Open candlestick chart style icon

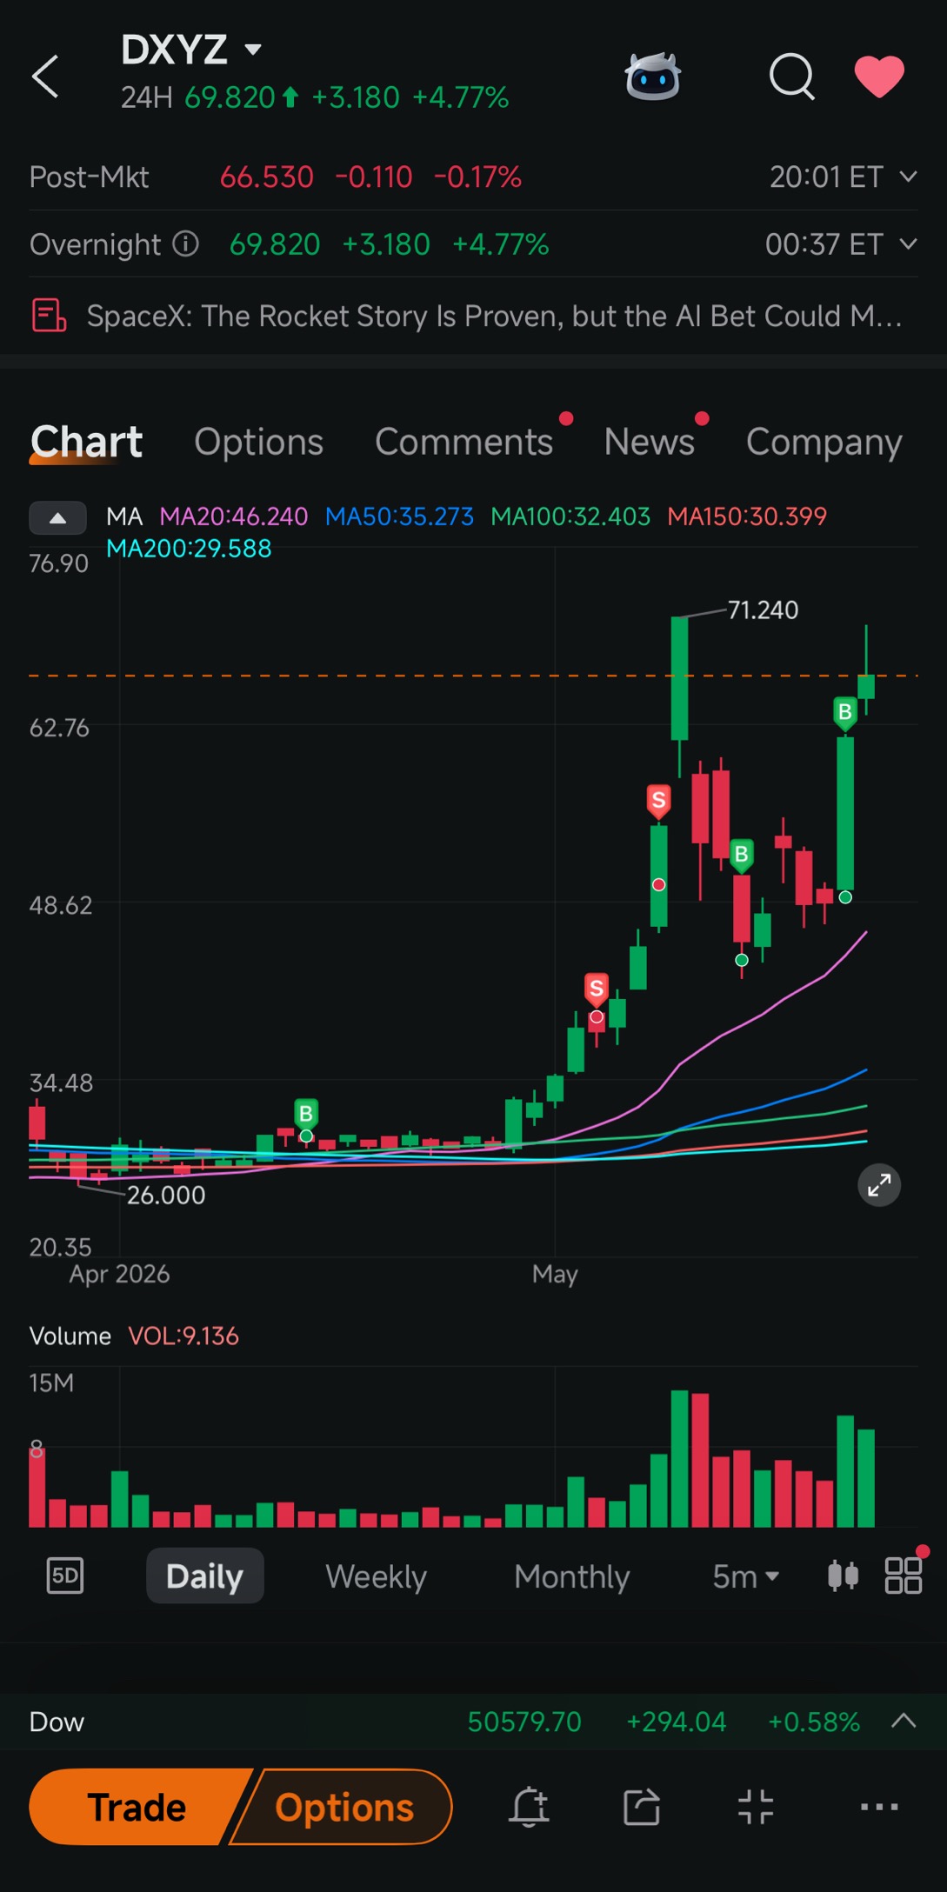[x=843, y=1576]
